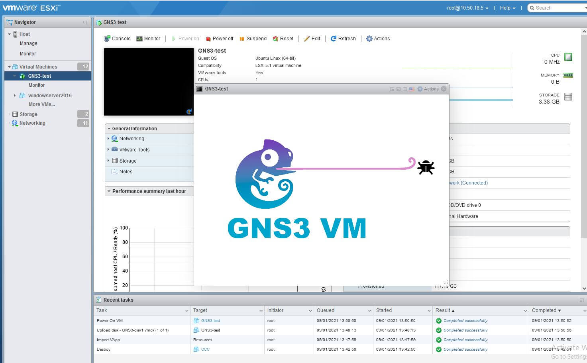The image size is (587, 363).
Task: Refresh the virtual machine view
Action: pos(343,38)
